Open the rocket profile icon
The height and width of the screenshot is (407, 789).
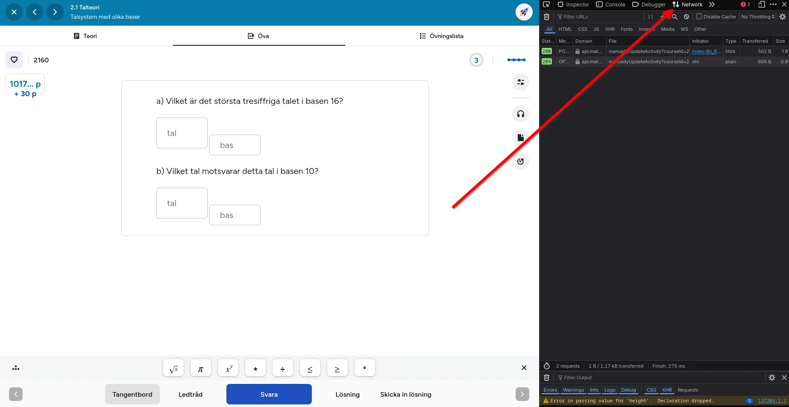click(524, 12)
